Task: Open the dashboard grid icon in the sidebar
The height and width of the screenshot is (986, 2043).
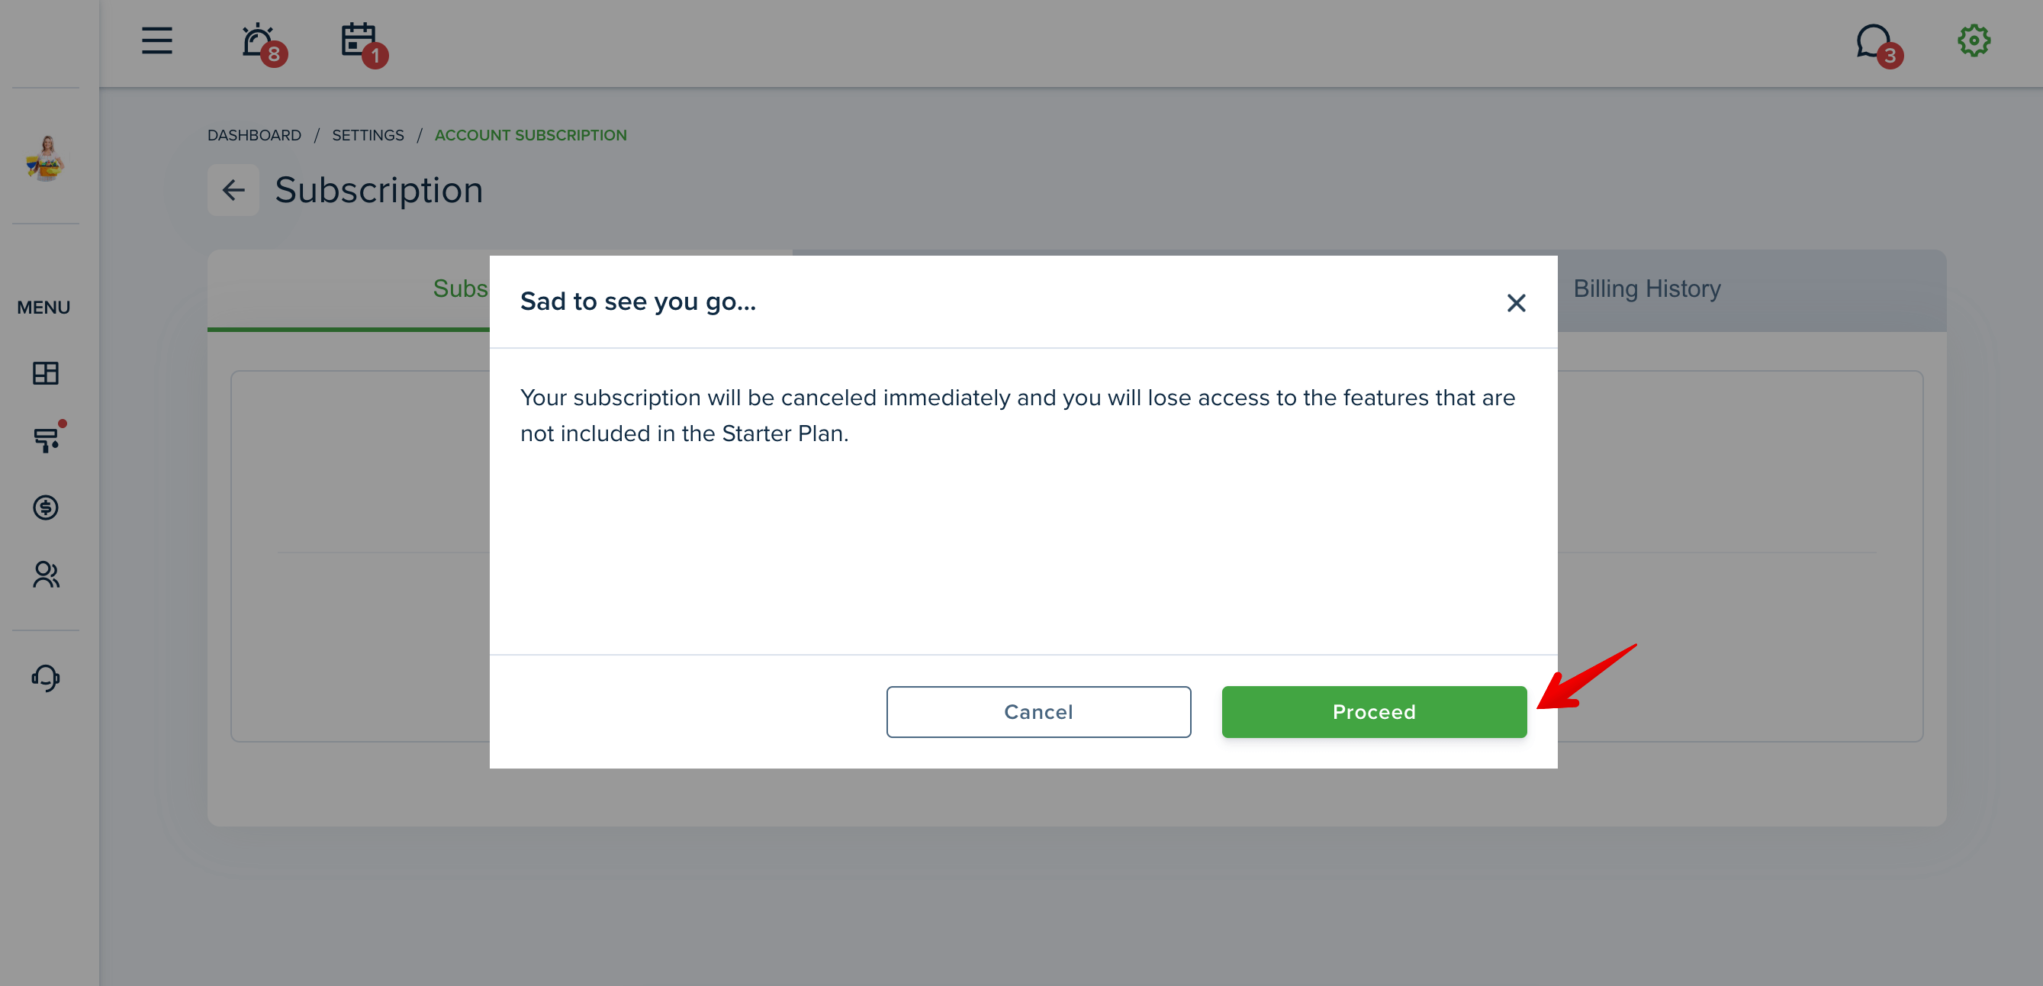Action: pyautogui.click(x=46, y=373)
